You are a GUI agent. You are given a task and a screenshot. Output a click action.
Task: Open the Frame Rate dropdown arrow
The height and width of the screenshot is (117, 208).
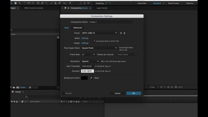94,54
